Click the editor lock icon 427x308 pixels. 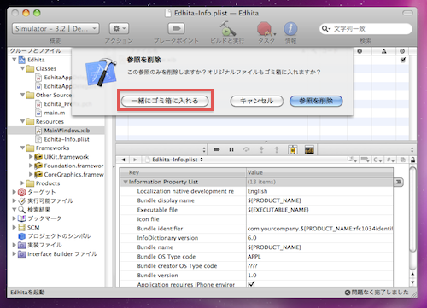click(x=412, y=160)
